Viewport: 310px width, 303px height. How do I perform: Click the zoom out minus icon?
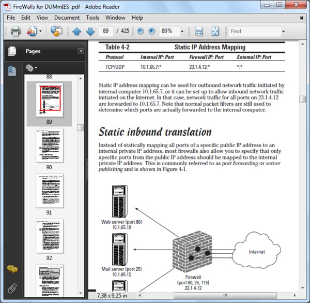(141, 31)
